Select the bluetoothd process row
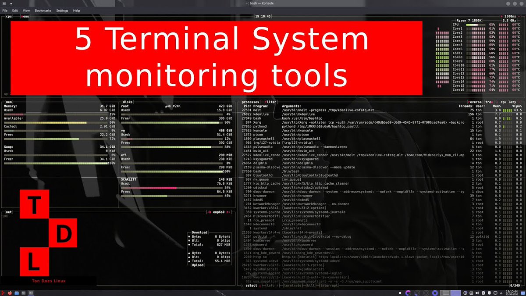The width and height of the screenshot is (526, 296). coord(381,175)
